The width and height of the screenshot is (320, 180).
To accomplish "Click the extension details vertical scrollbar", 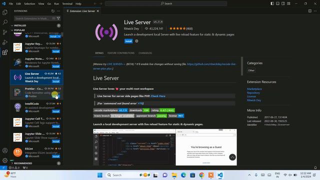I will click(x=242, y=66).
